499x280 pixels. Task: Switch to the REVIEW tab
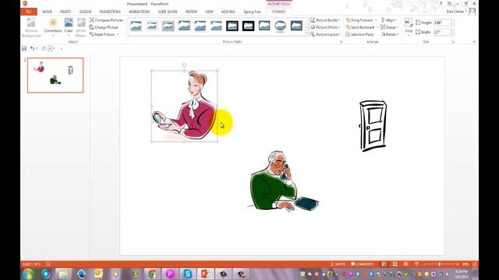pyautogui.click(x=191, y=12)
